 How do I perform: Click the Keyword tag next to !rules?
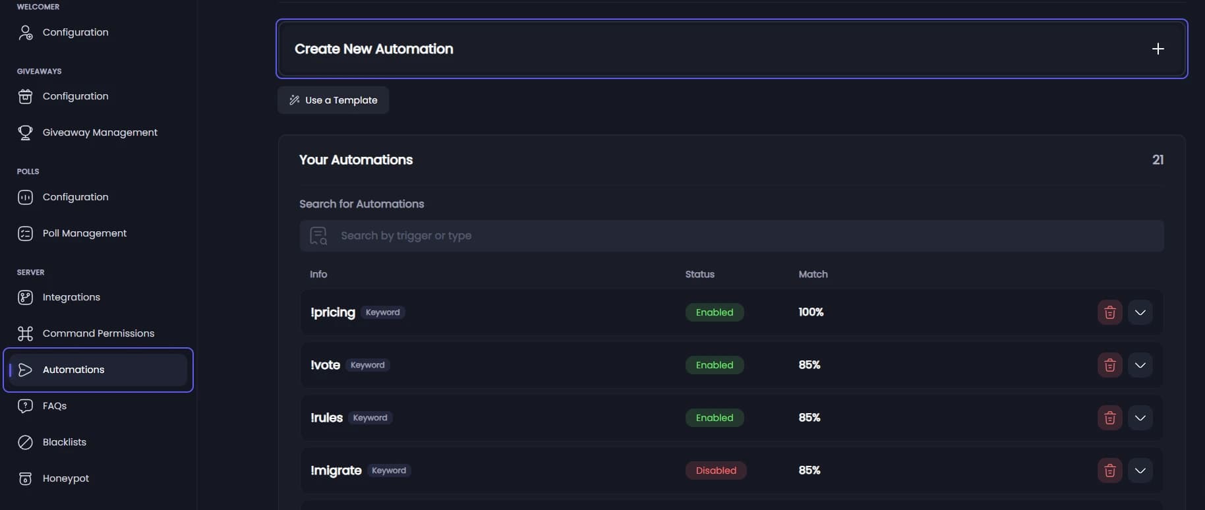coord(370,418)
